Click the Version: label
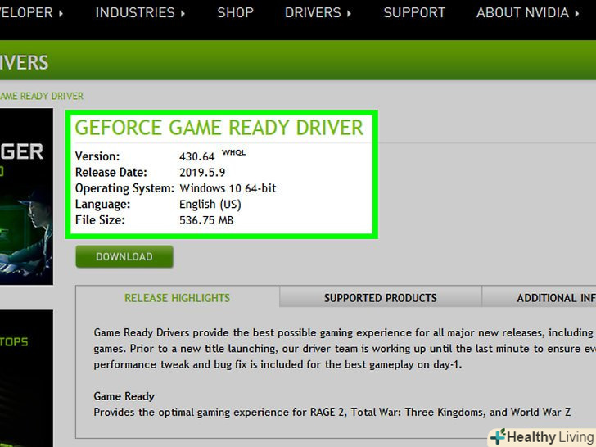Screen dimensions: 596x447 click(97, 156)
